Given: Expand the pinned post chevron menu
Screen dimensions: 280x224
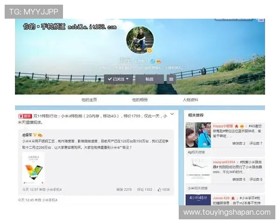Looking at the screenshot, I should [x=172, y=114].
